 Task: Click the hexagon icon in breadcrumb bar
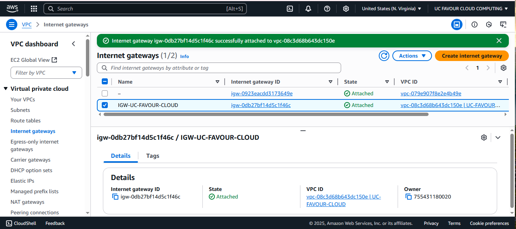489,24
